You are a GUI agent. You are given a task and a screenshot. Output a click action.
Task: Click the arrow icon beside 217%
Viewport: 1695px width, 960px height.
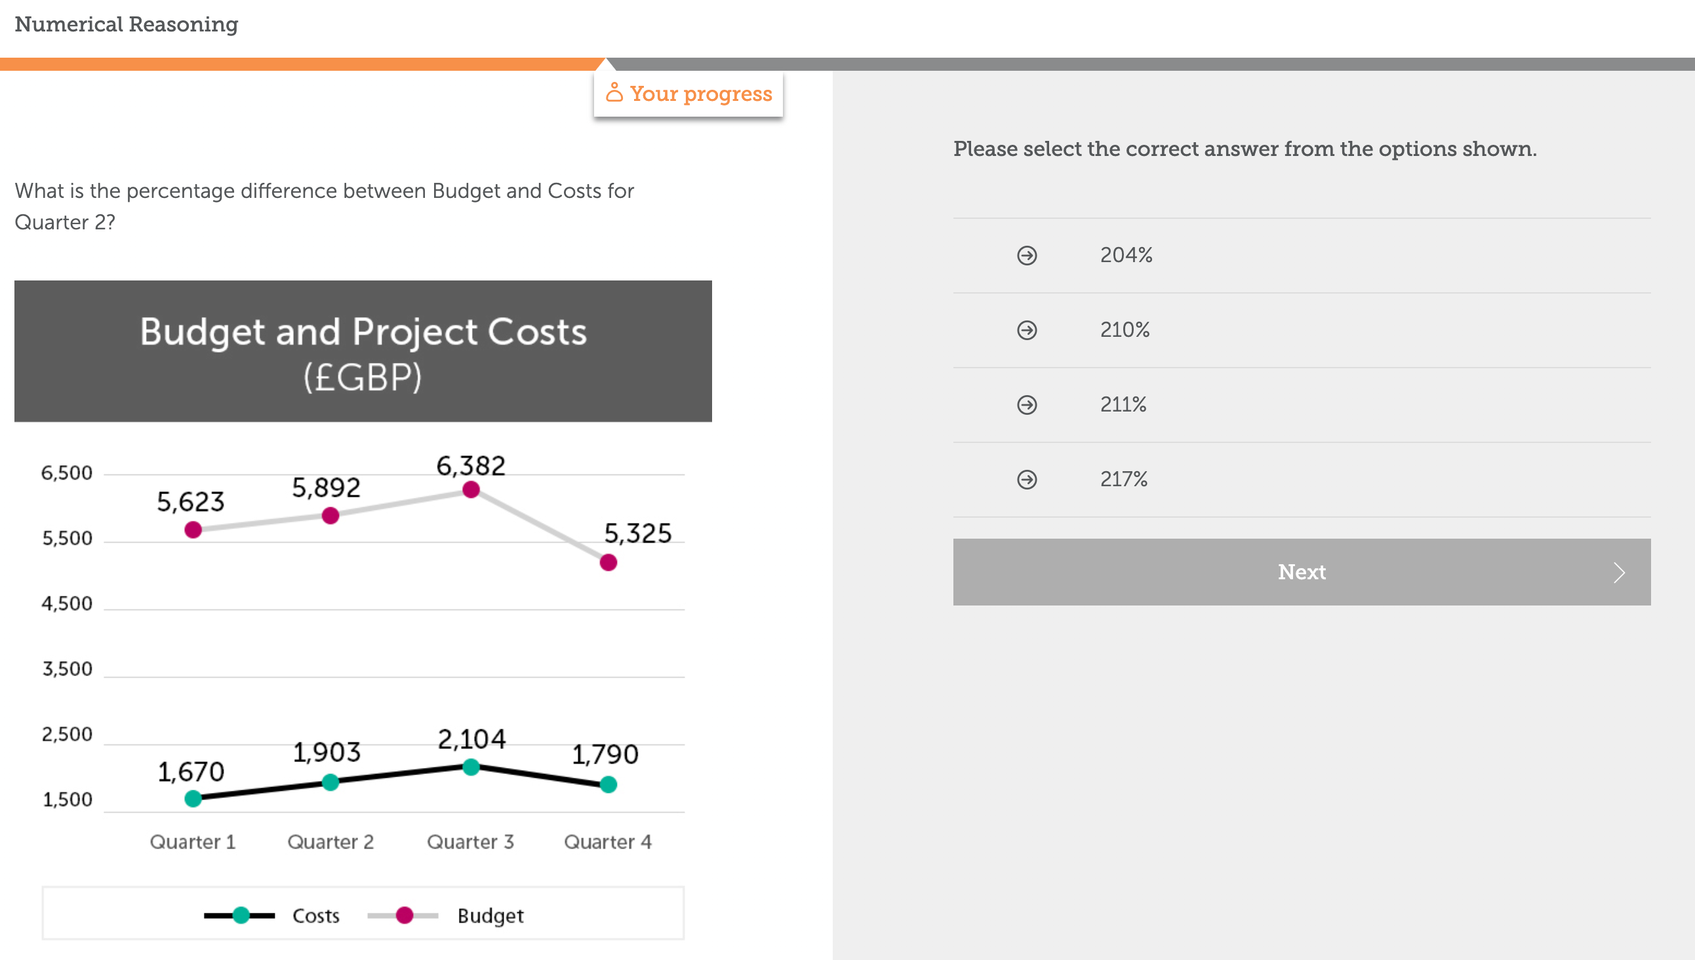tap(1026, 479)
